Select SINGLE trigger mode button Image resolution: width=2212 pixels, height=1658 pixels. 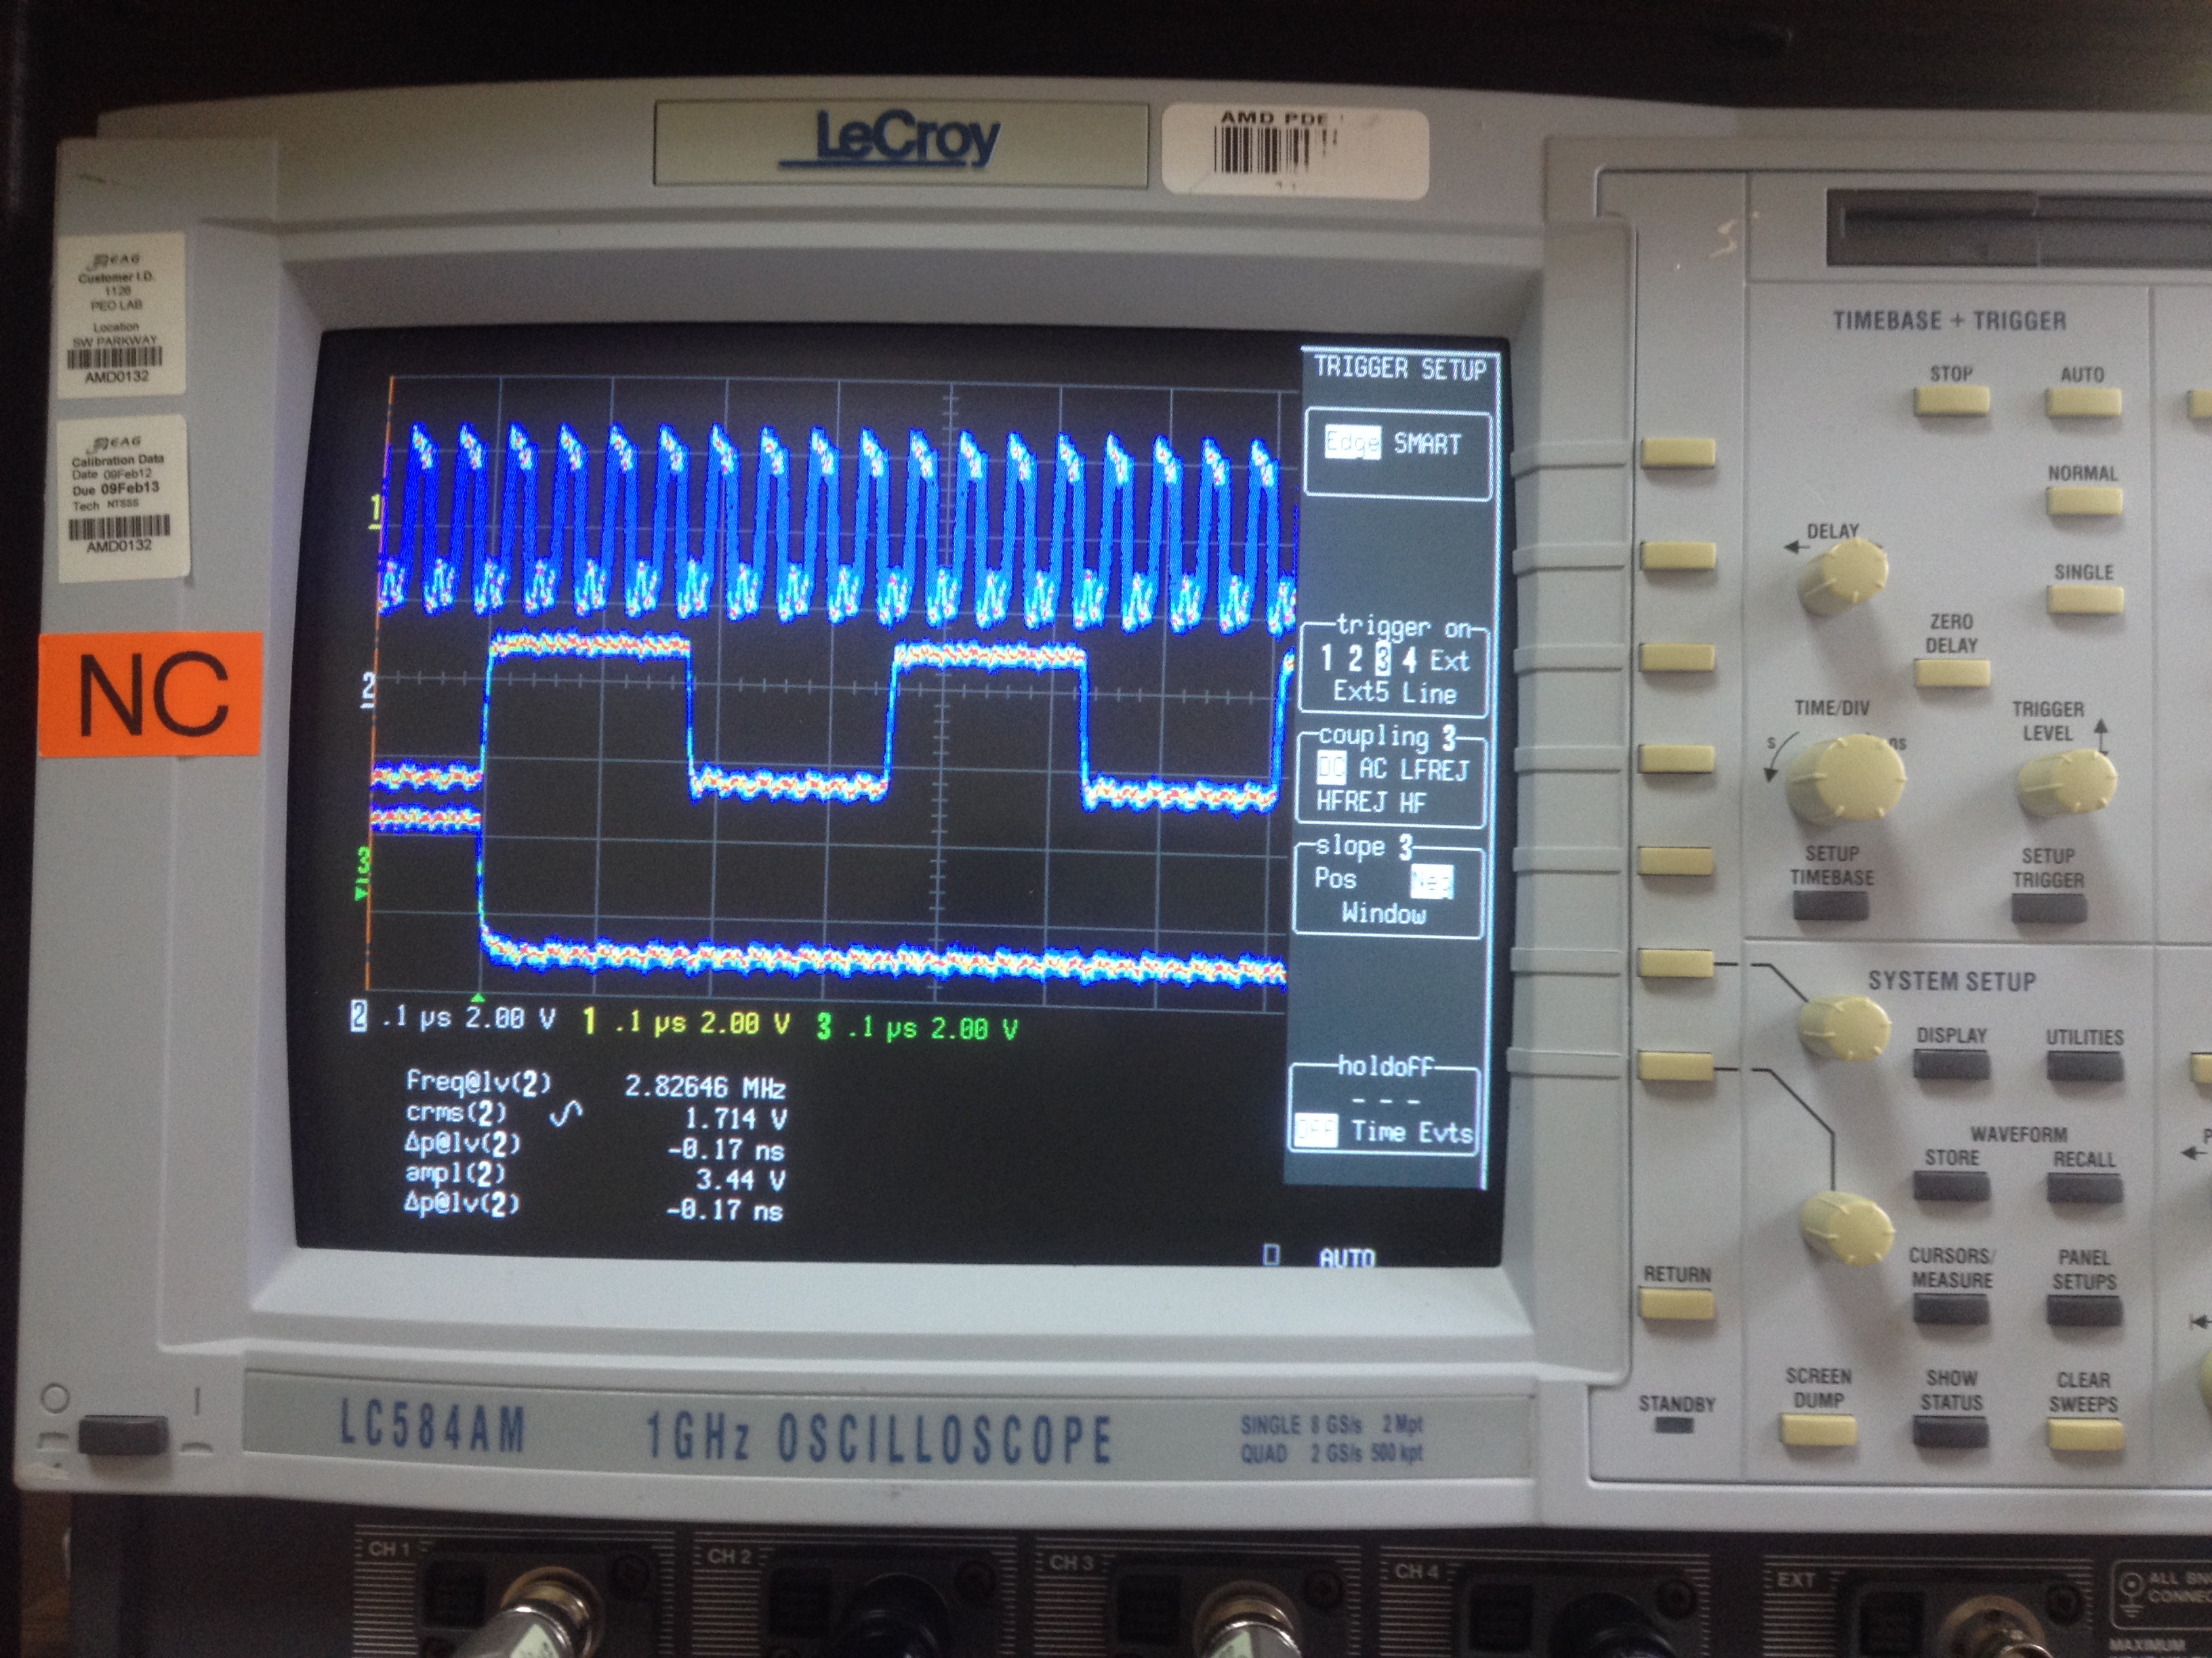point(2085,599)
